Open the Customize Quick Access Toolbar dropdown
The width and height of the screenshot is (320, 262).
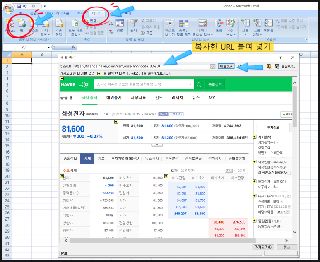click(x=45, y=6)
